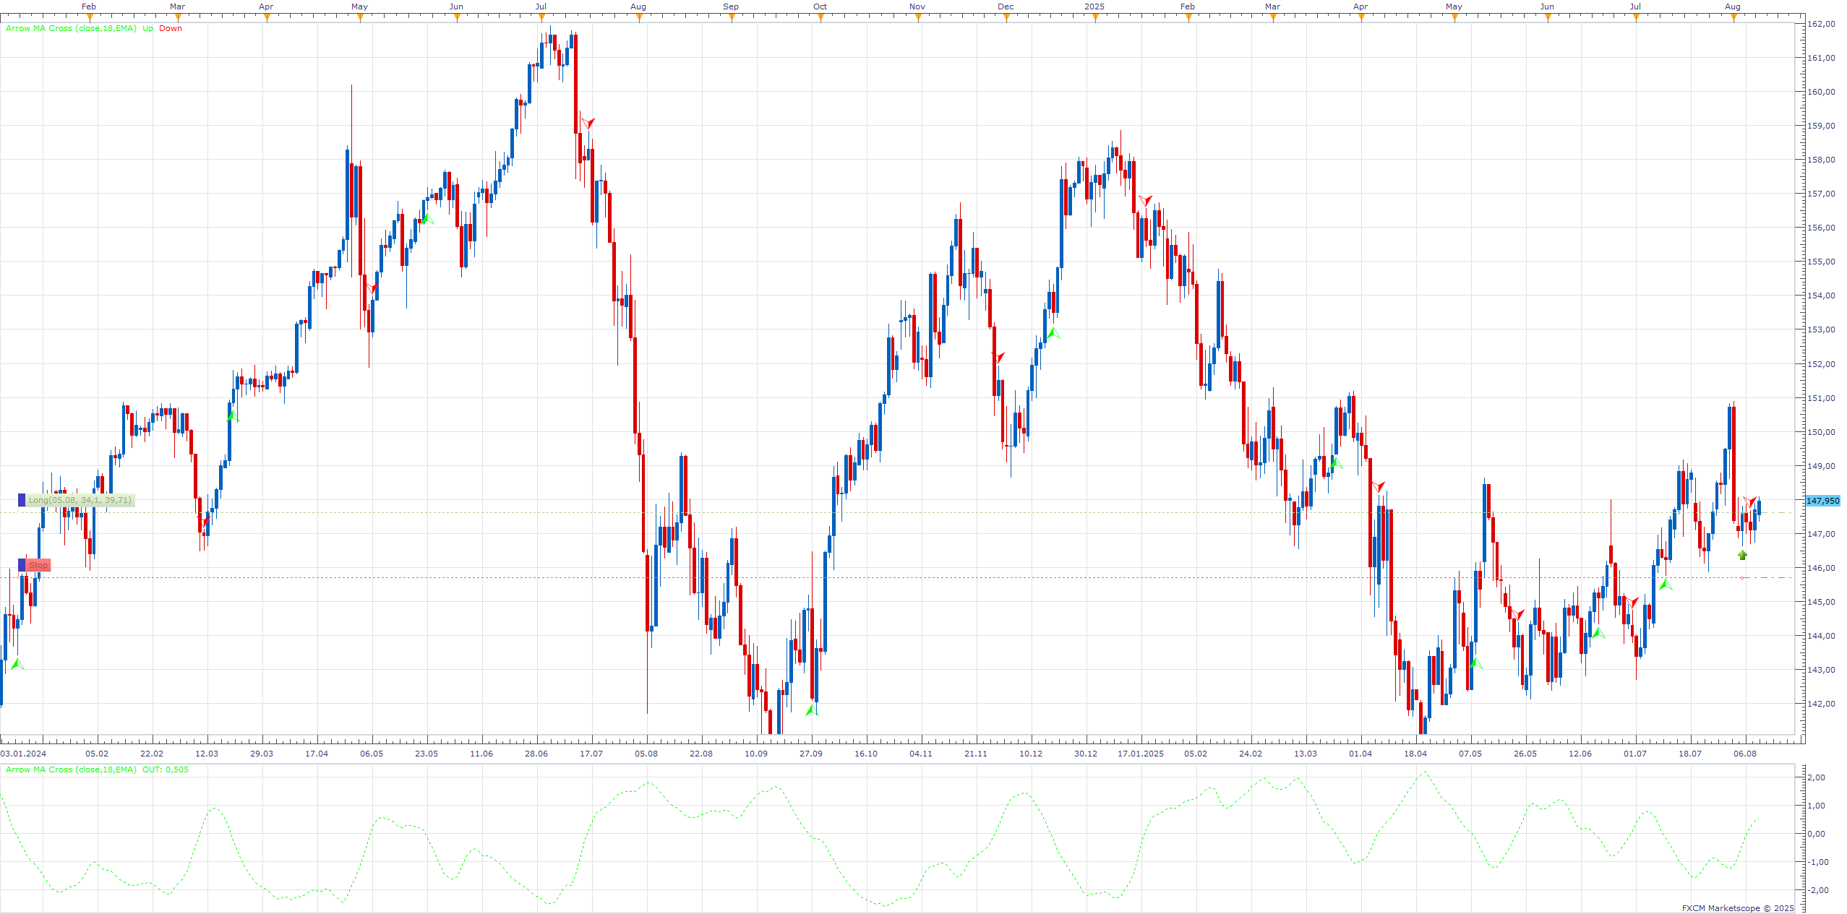
Task: Click dark green entry arrow below 06.08 candles
Action: 1742,555
